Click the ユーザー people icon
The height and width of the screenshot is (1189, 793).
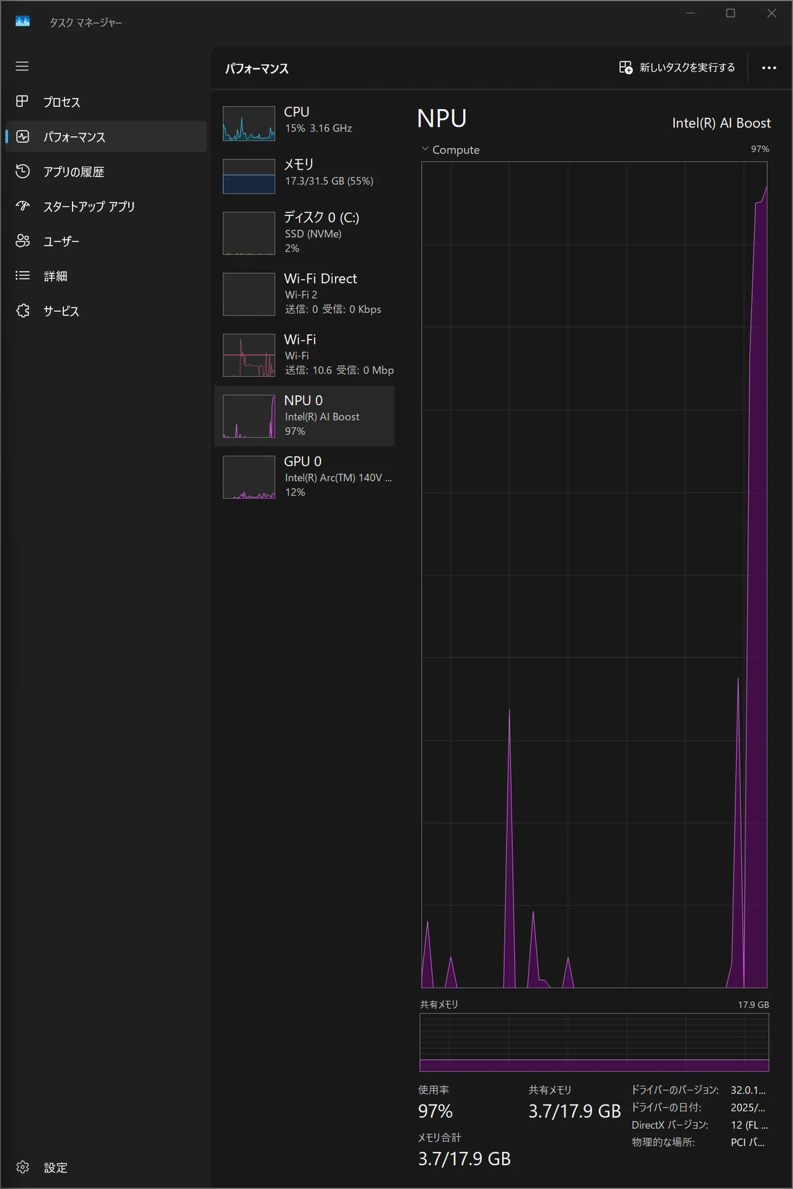point(22,241)
